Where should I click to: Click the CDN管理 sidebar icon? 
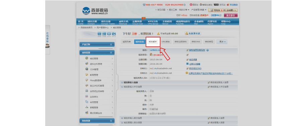(x=87, y=69)
